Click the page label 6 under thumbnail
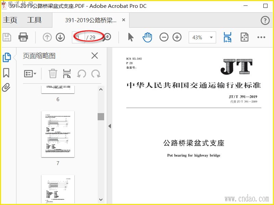This screenshot has width=274, height=205. click(x=58, y=99)
